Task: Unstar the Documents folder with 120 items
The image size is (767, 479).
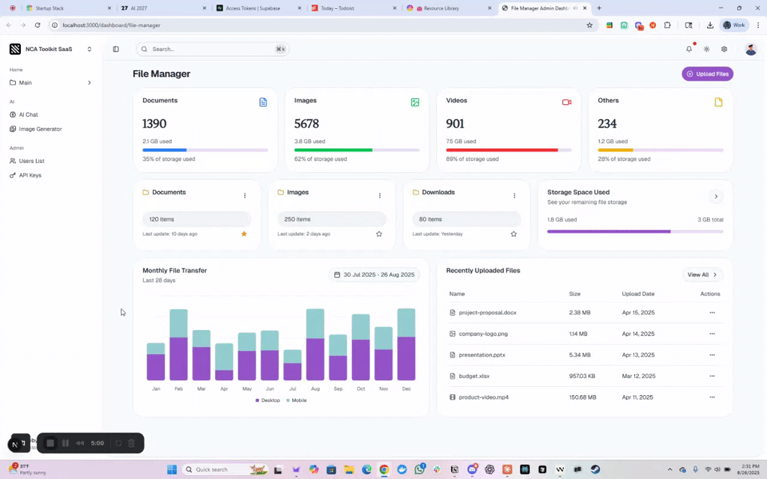Action: point(244,234)
